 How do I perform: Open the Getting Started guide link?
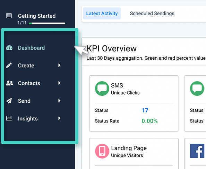[x=37, y=16]
